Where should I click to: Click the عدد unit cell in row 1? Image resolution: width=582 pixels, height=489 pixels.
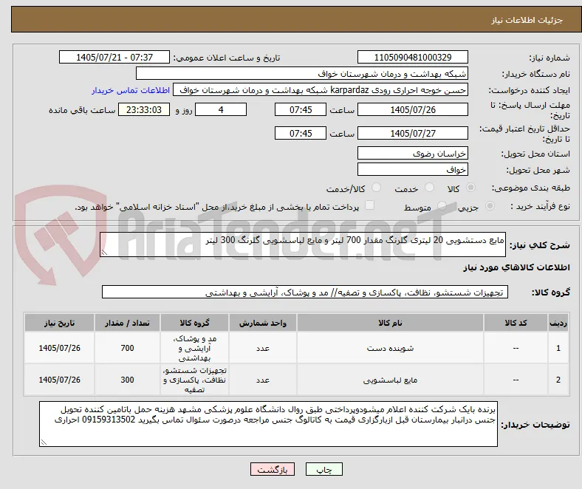(263, 348)
